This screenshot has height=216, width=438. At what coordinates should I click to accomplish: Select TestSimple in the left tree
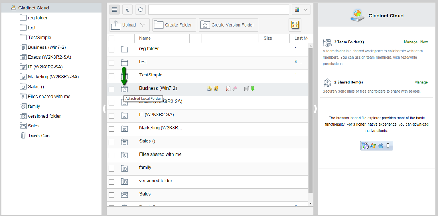point(39,37)
